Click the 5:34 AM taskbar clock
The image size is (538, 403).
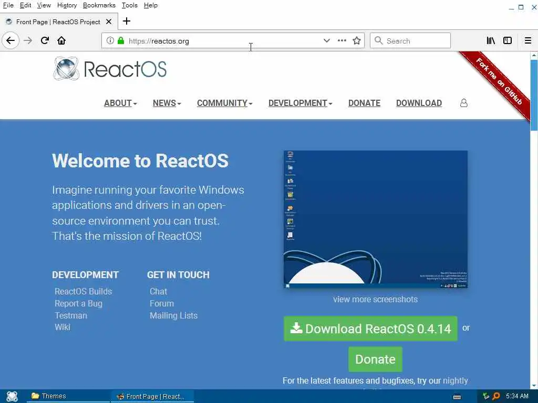pyautogui.click(x=517, y=396)
